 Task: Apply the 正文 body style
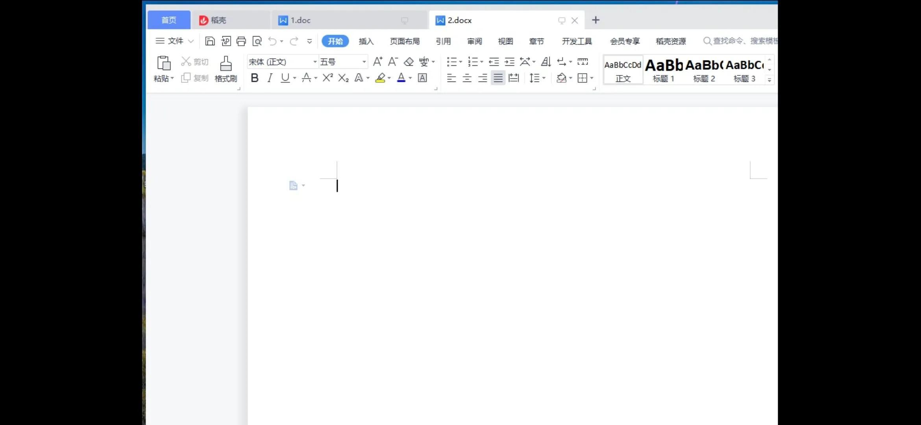(623, 70)
